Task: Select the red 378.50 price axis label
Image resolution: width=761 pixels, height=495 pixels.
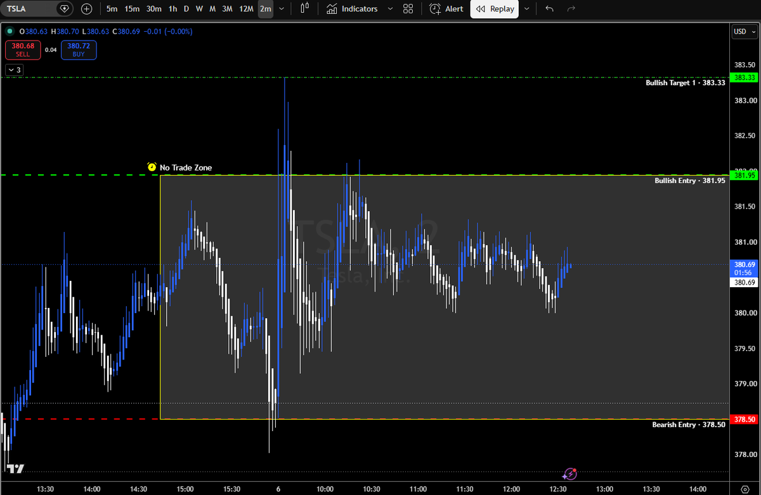Action: point(744,419)
